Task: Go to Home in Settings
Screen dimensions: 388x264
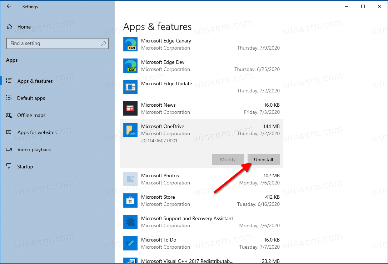Action: click(24, 27)
